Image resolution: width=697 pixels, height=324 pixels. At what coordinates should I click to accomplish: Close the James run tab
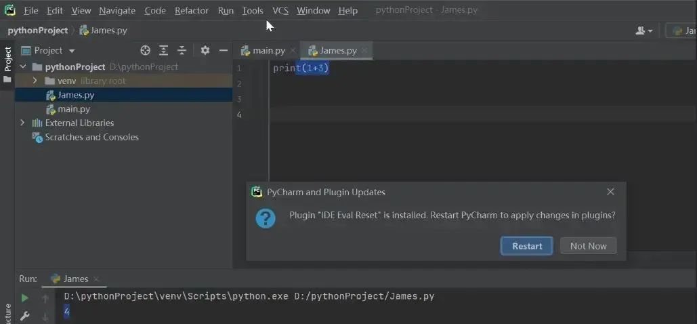(96, 279)
